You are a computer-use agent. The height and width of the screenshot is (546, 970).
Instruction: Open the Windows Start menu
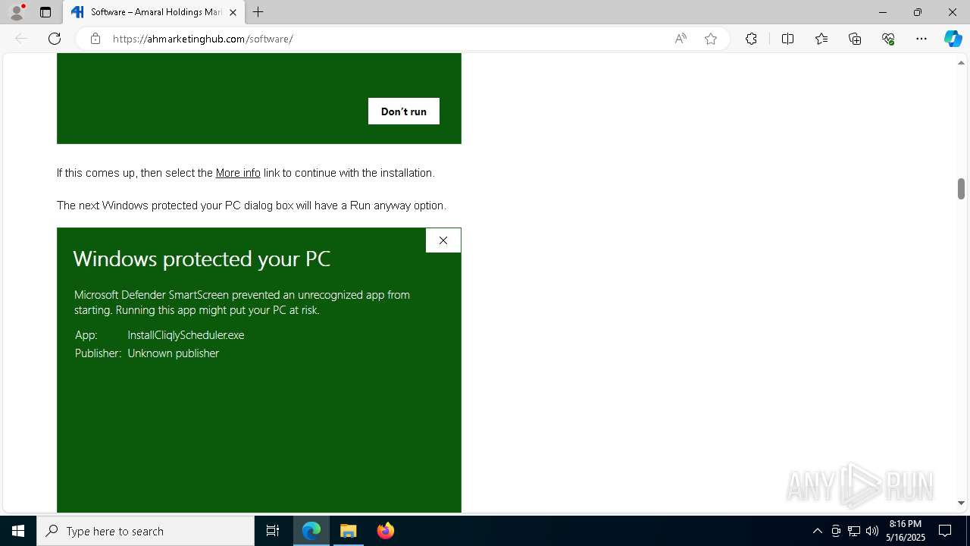click(18, 531)
